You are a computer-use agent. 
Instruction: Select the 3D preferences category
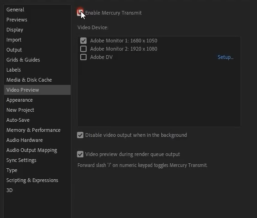(37, 190)
